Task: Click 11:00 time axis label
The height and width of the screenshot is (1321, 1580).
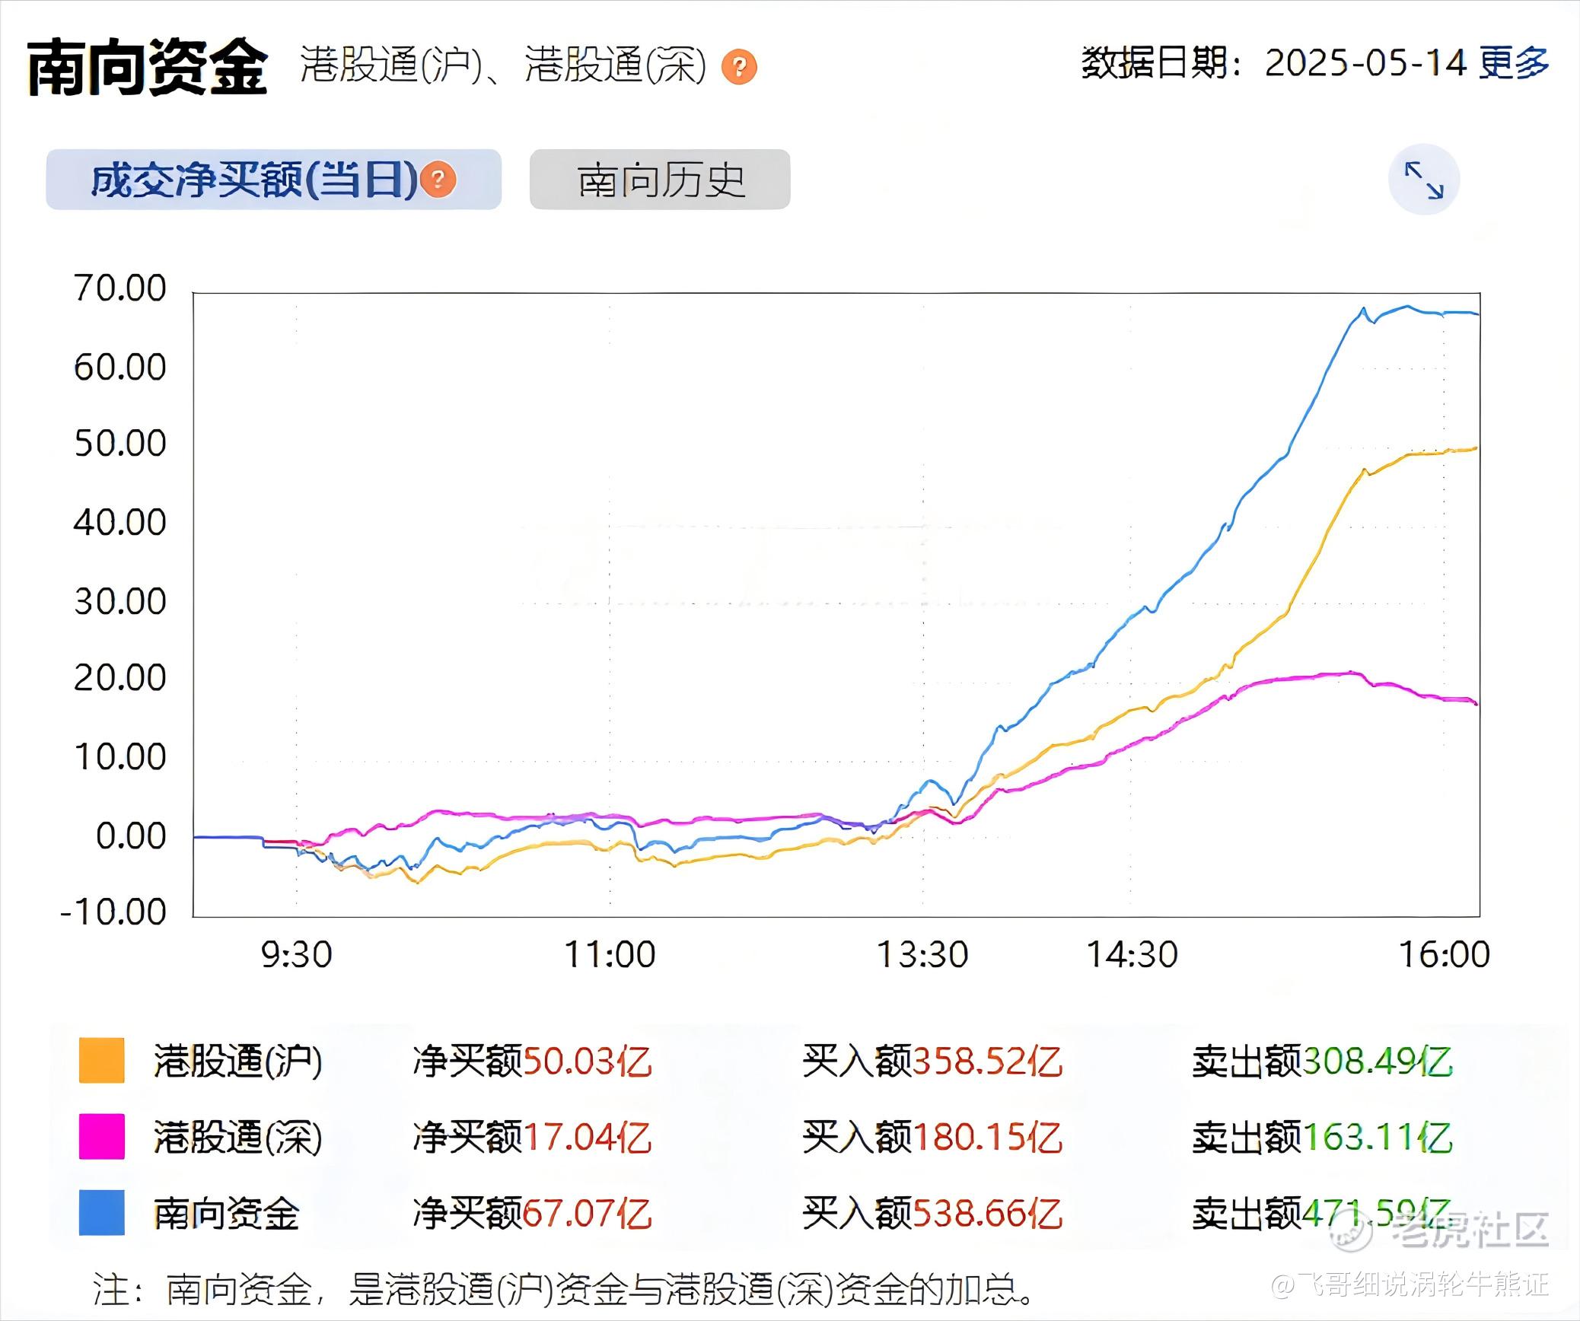Action: [x=610, y=954]
